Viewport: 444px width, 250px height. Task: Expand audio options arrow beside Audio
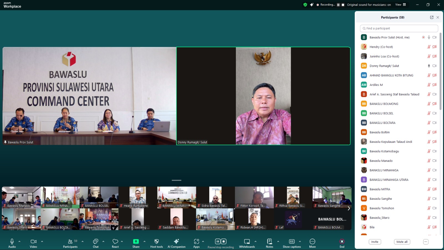click(19, 241)
